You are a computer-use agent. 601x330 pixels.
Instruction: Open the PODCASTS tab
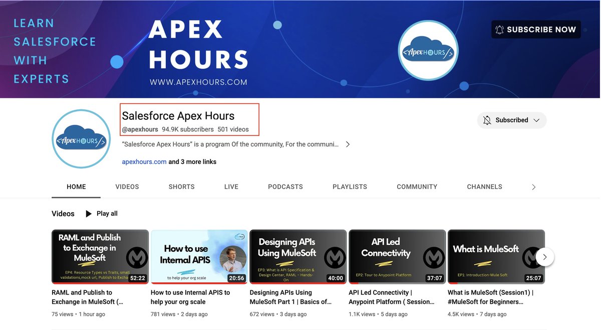285,187
